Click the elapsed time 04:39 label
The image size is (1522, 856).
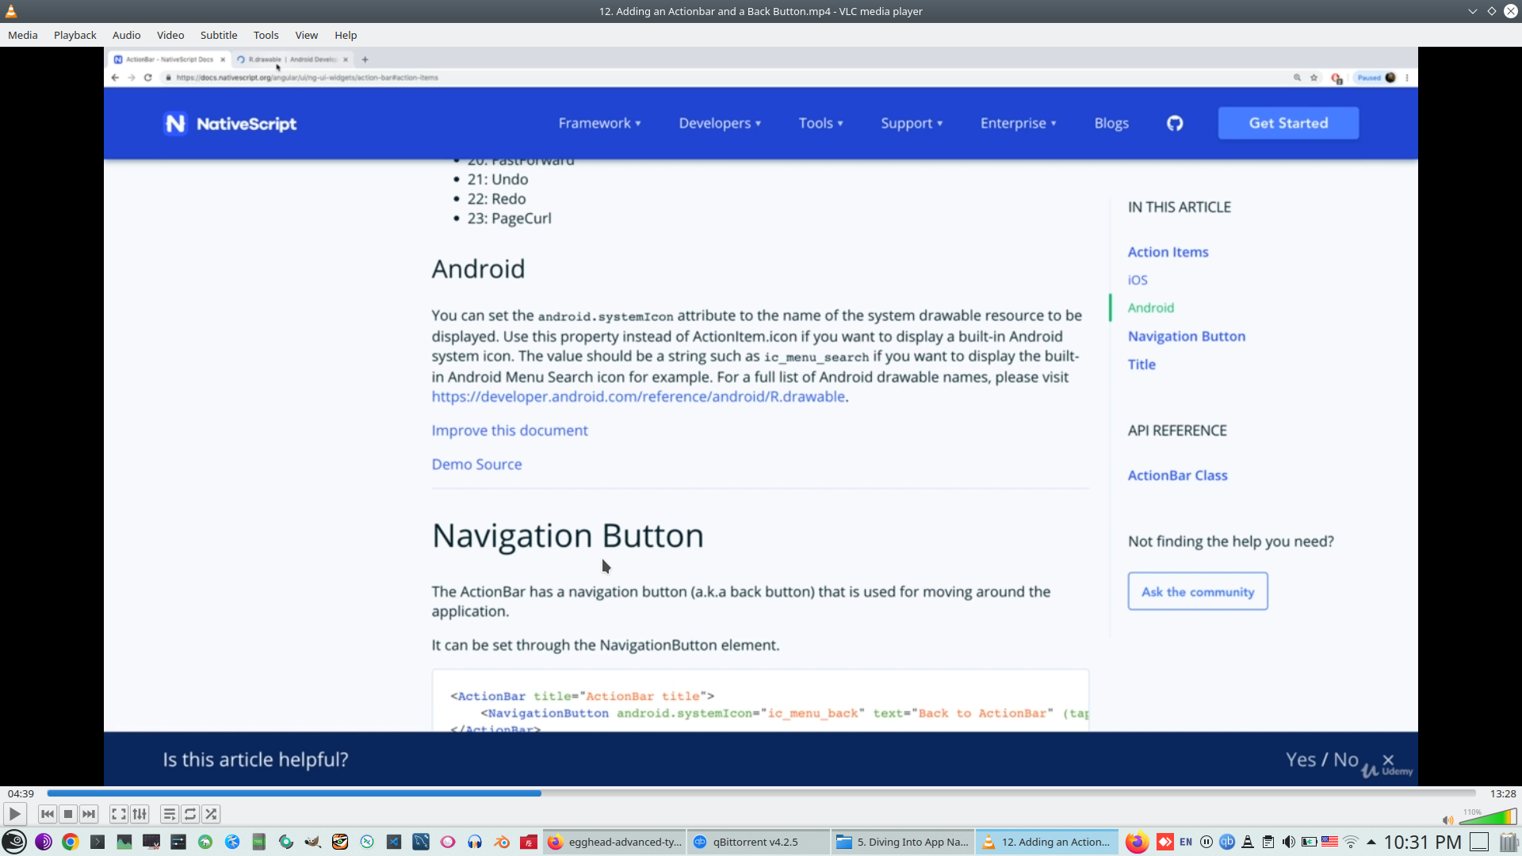coord(21,793)
